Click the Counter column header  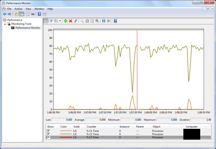click(91, 127)
